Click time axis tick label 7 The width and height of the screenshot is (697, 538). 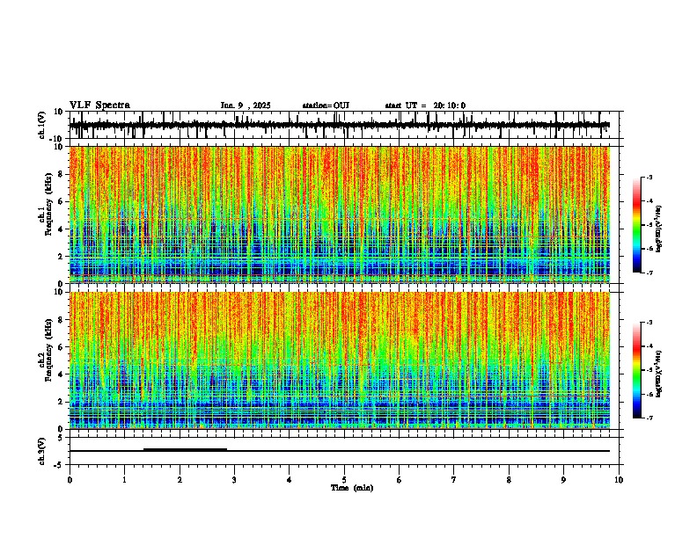[x=454, y=480]
